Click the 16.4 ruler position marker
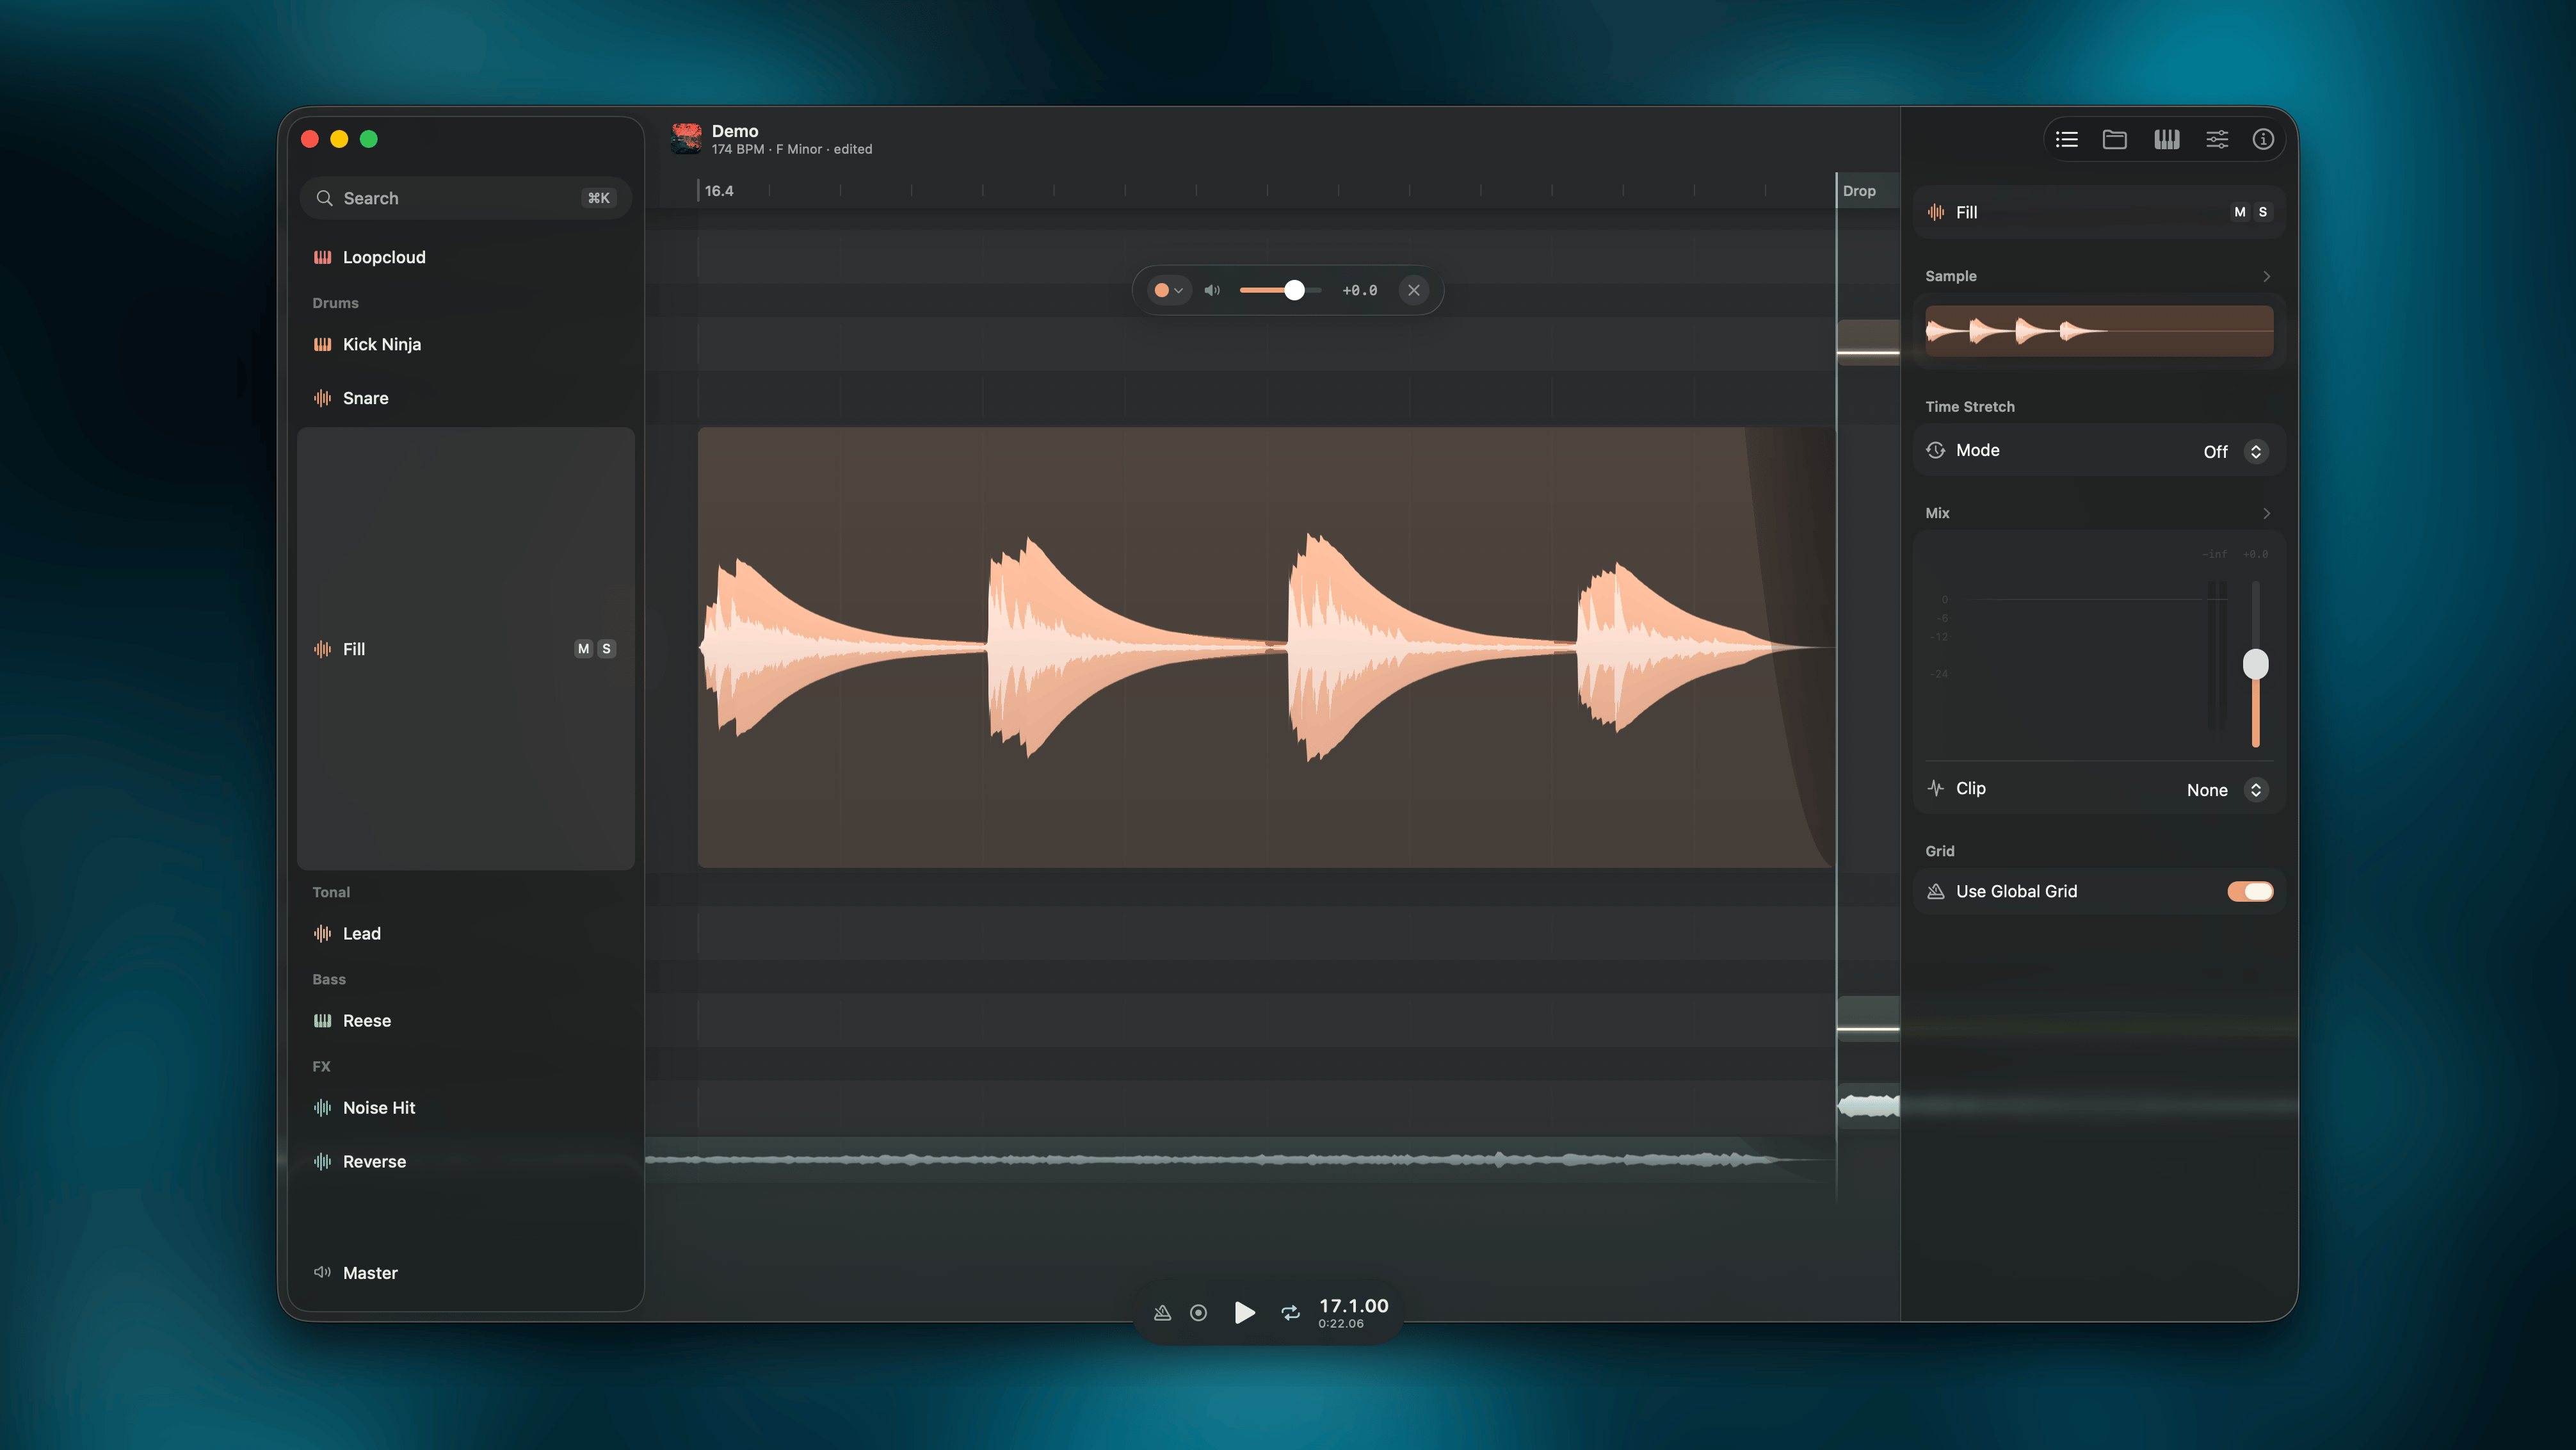 [718, 191]
